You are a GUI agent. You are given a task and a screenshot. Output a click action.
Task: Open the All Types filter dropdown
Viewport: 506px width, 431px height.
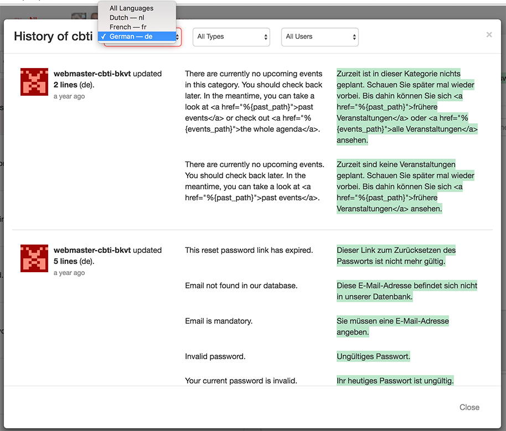point(231,37)
